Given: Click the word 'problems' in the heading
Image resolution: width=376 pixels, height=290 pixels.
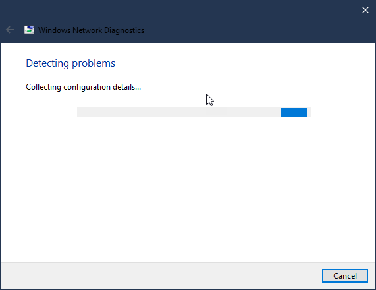Looking at the screenshot, I should coord(94,64).
